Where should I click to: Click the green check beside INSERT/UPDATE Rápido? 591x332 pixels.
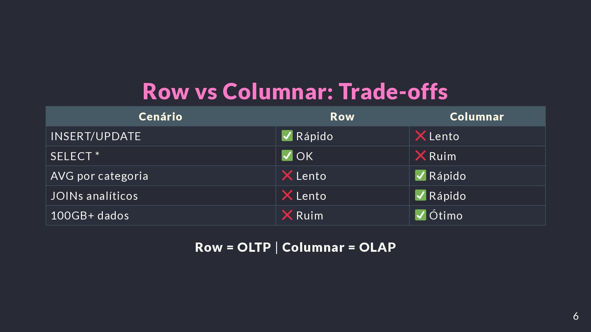click(x=287, y=136)
